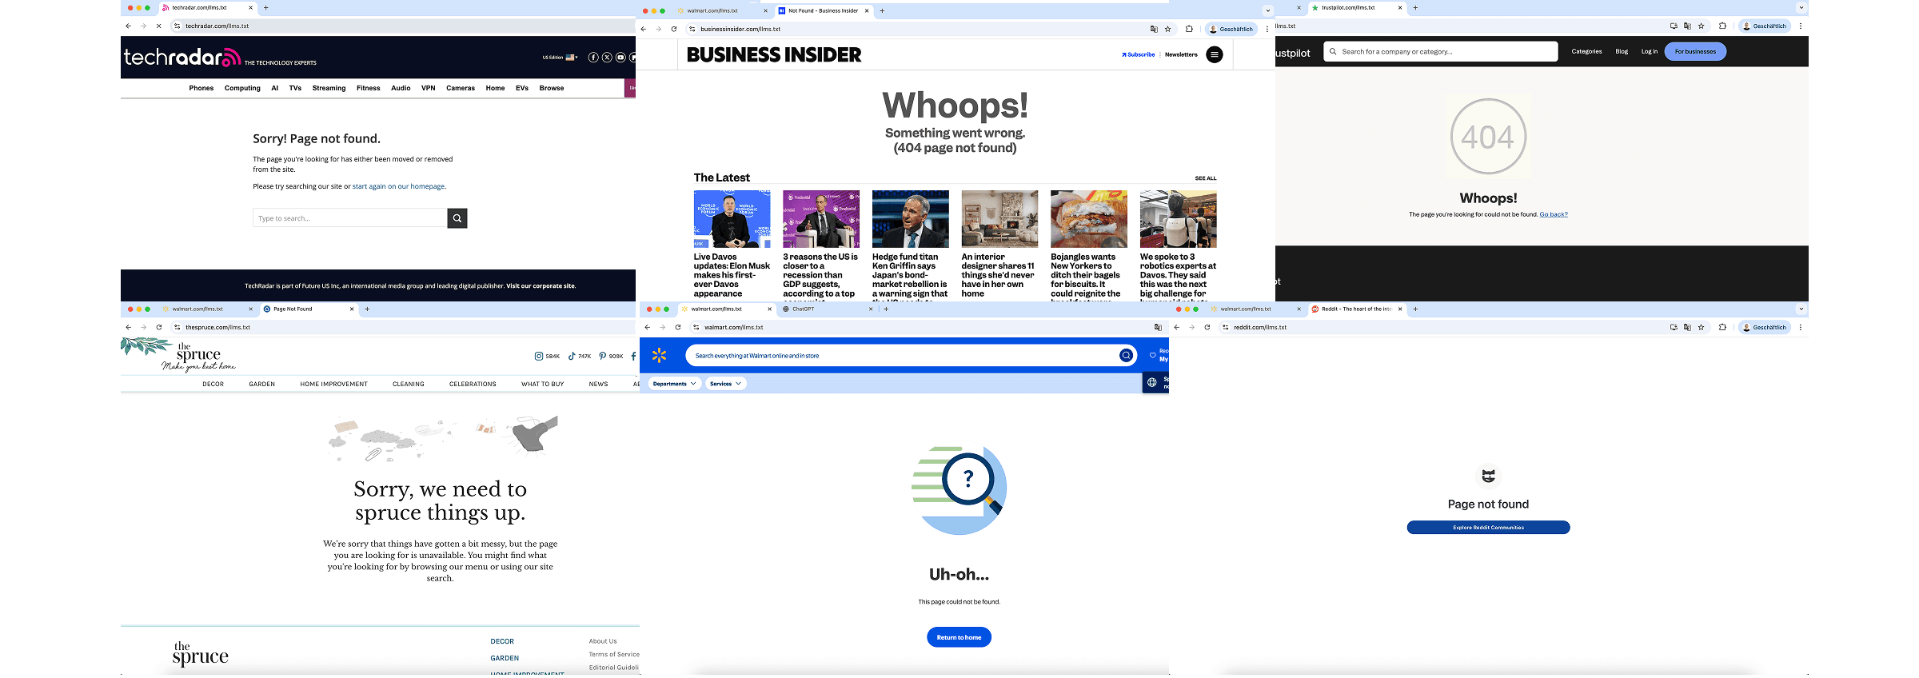Screen dimensions: 1919x678
Task: Click the Walmart globe language icon
Action: [1152, 382]
